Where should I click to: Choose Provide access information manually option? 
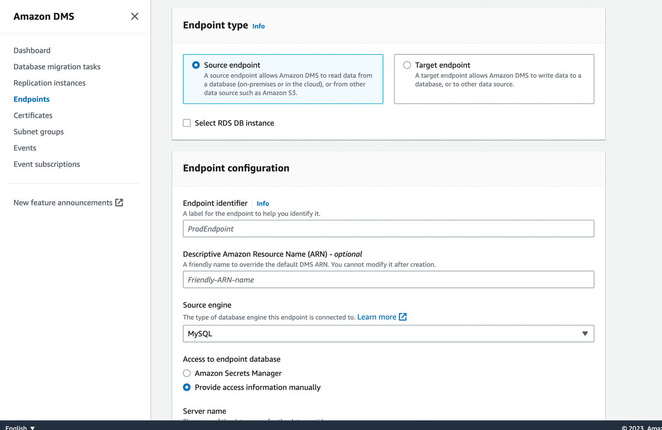coord(187,387)
